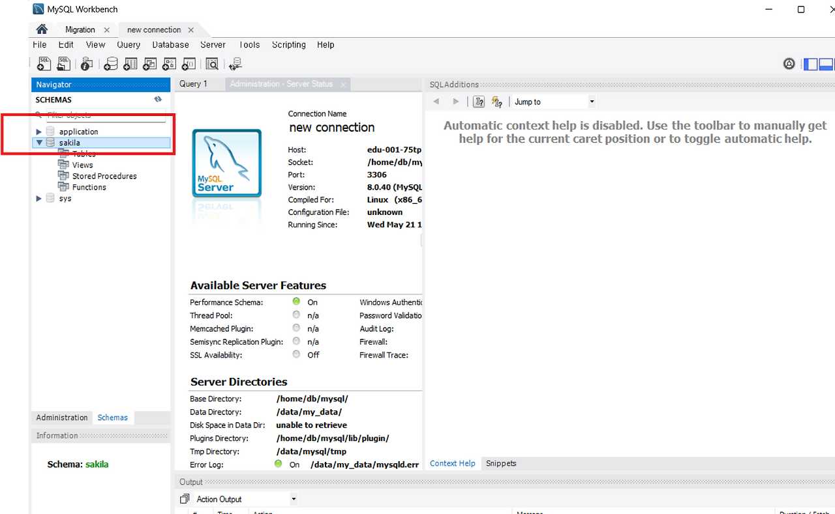This screenshot has height=514, width=835.
Task: Click the application schema database icon
Action: click(51, 132)
